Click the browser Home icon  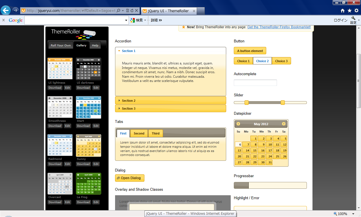[343, 11]
